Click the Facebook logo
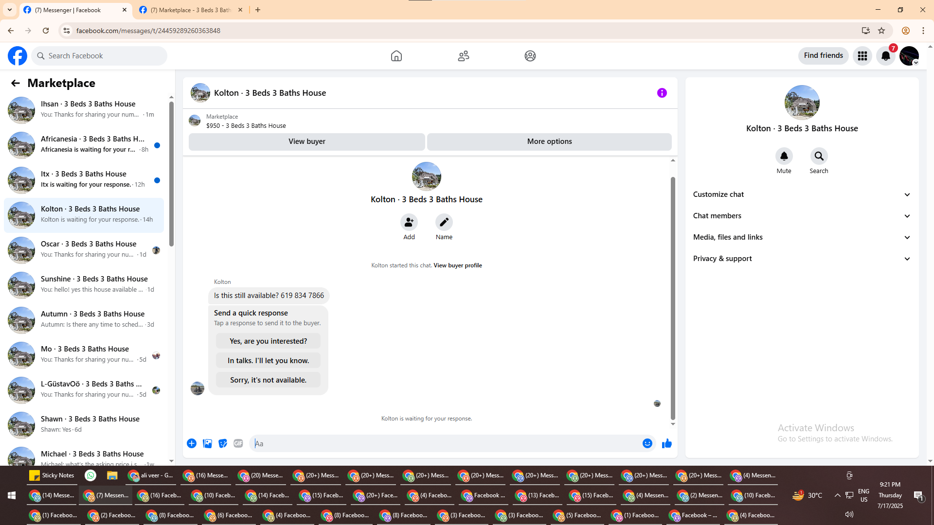This screenshot has width=934, height=525. (x=18, y=56)
